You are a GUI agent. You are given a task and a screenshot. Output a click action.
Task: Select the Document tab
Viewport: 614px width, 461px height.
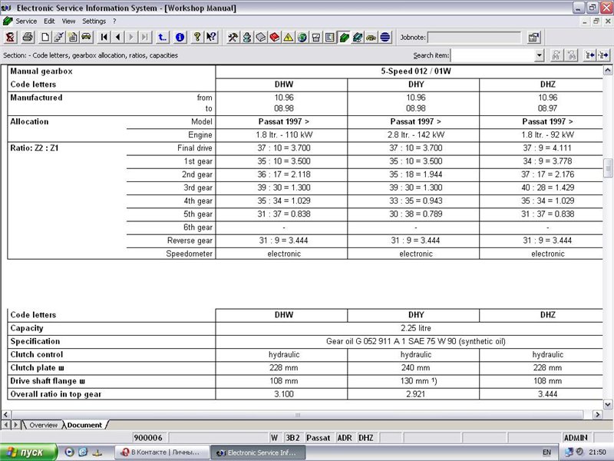tap(84, 425)
